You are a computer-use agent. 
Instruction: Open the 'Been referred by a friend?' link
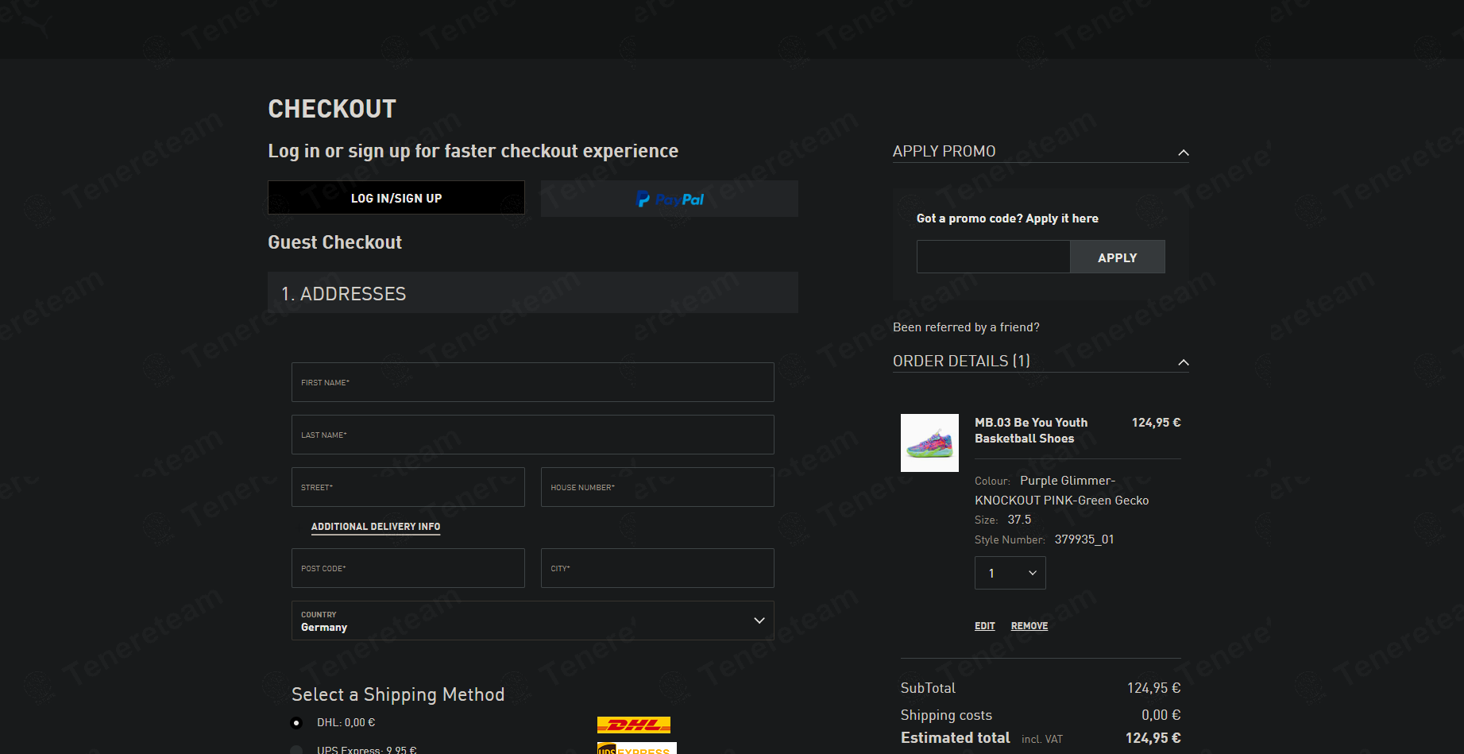(x=966, y=327)
